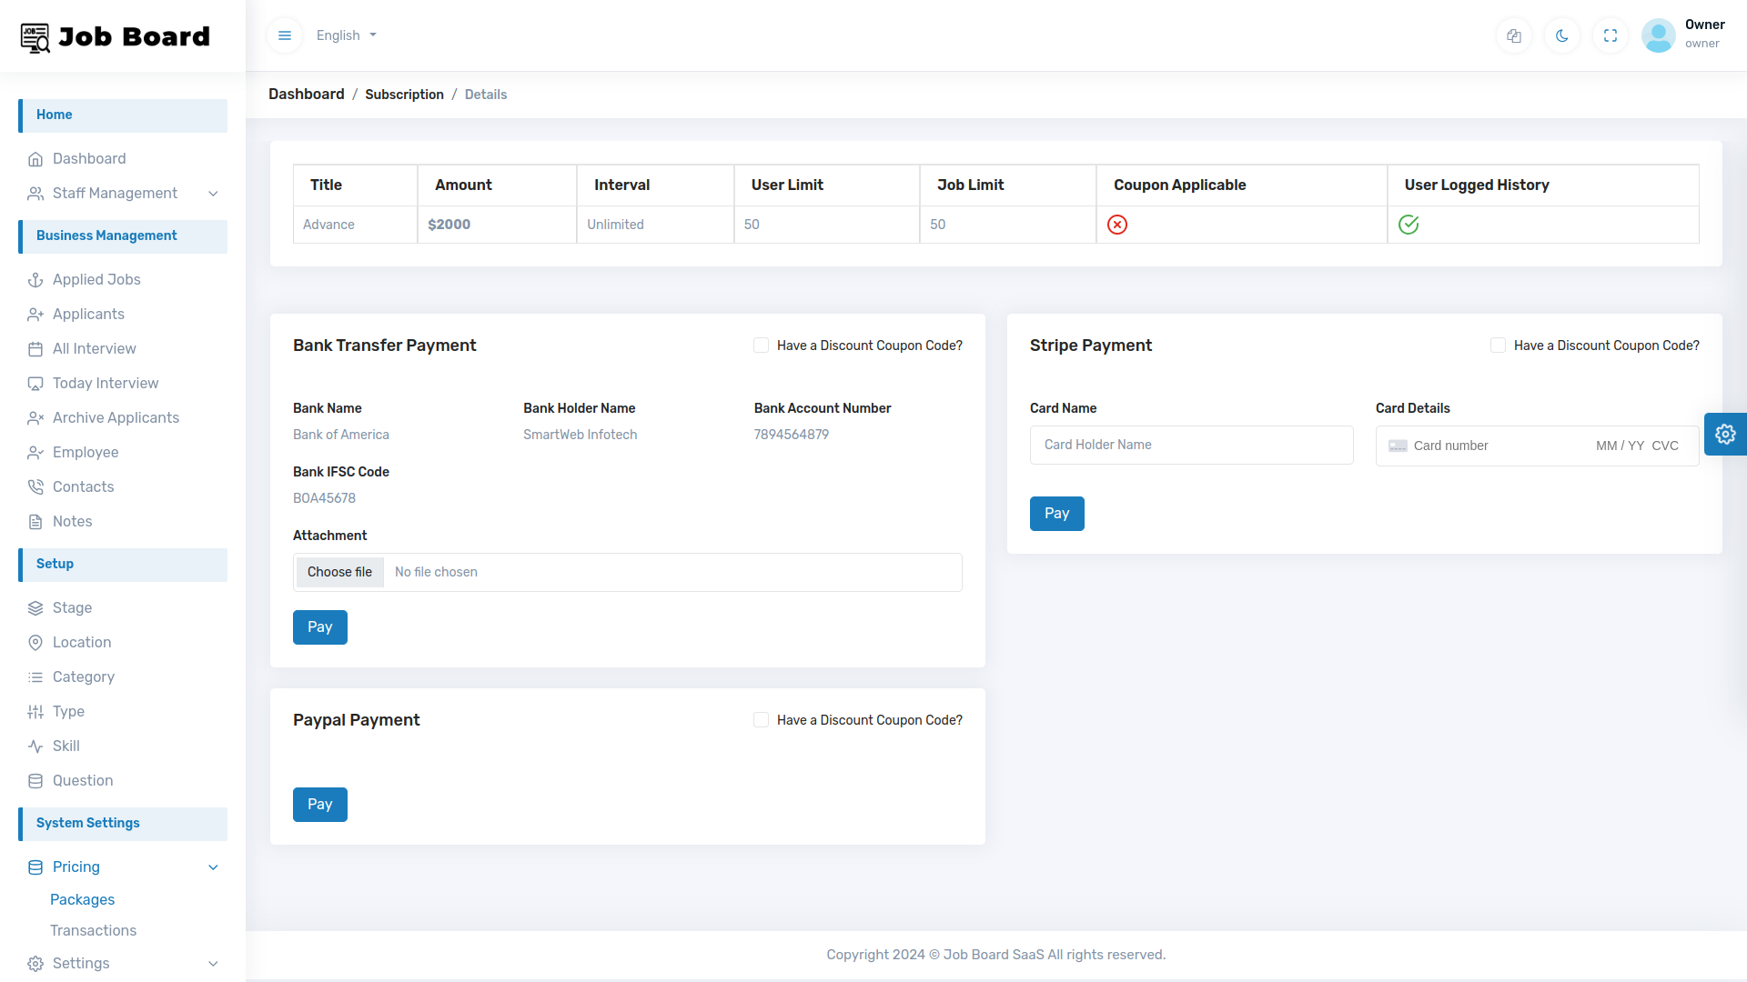
Task: Select Archive Applicants in the sidebar
Action: coord(116,417)
